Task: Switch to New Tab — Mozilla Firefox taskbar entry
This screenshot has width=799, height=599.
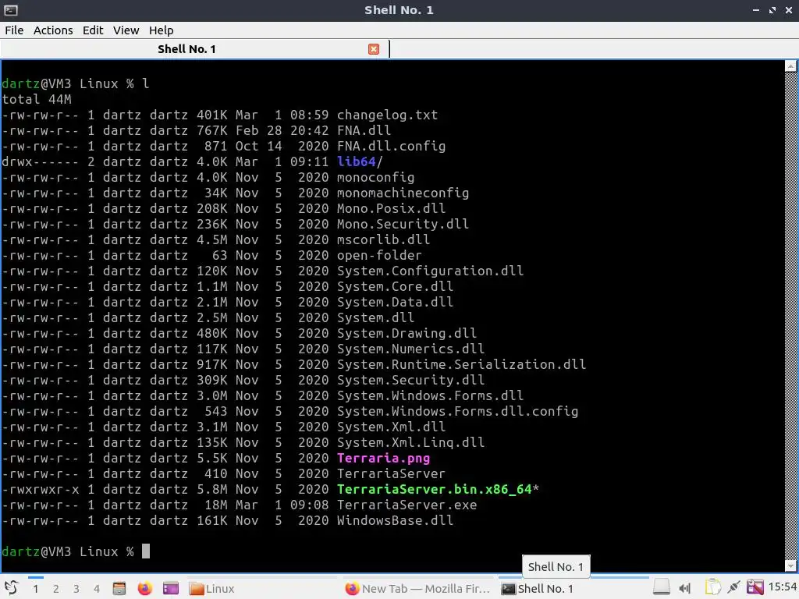Action: (x=417, y=588)
